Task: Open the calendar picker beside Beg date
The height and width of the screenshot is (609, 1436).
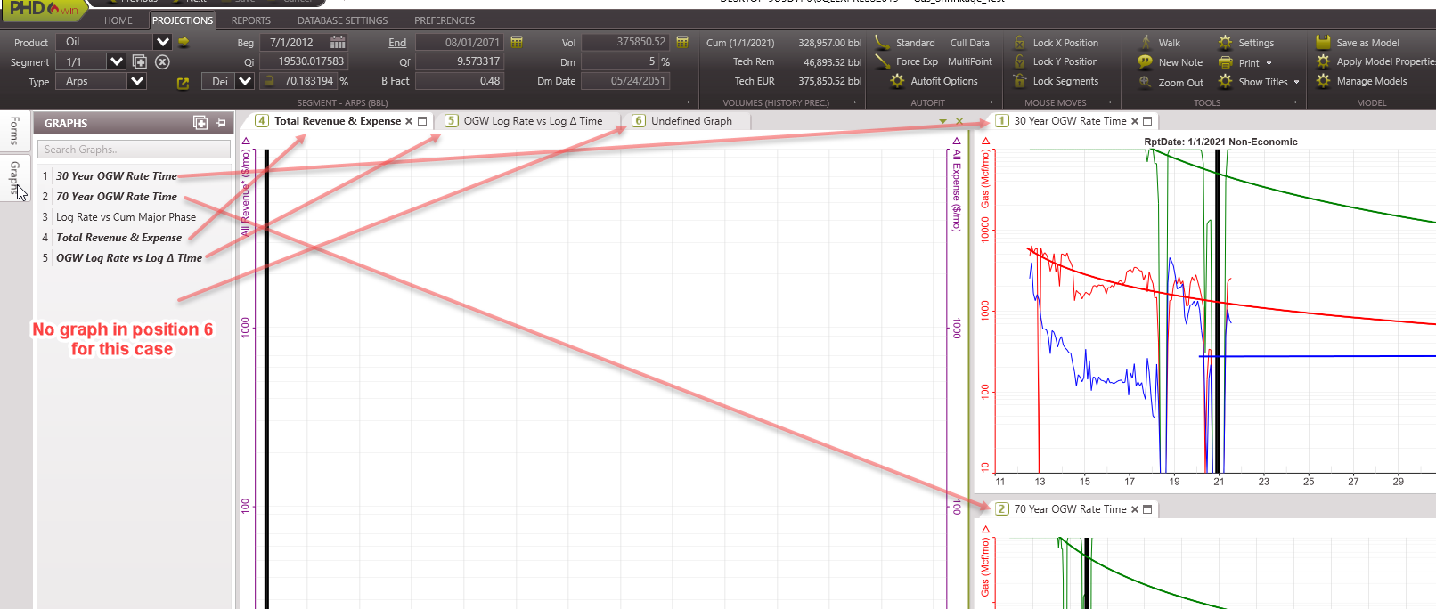Action: coord(338,42)
